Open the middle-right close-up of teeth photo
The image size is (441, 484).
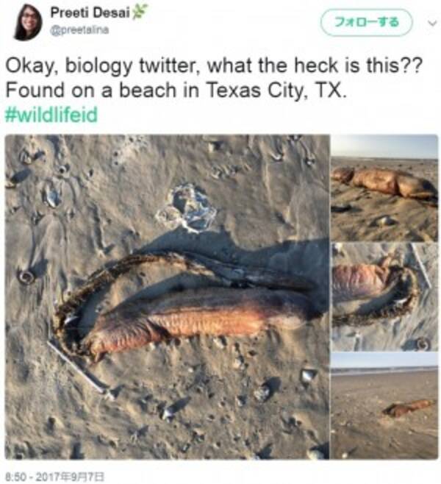coord(385,297)
